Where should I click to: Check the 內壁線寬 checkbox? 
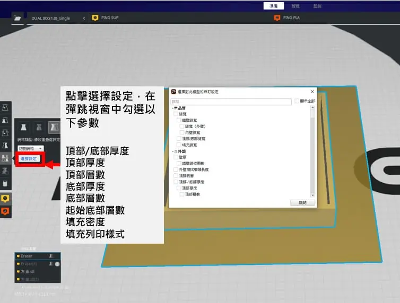coord(182,132)
